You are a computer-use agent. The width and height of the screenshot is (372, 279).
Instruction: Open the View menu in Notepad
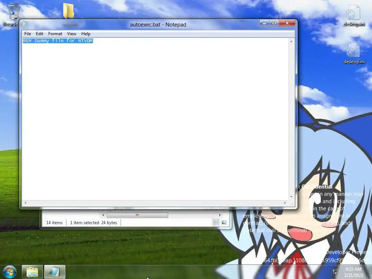pos(72,34)
